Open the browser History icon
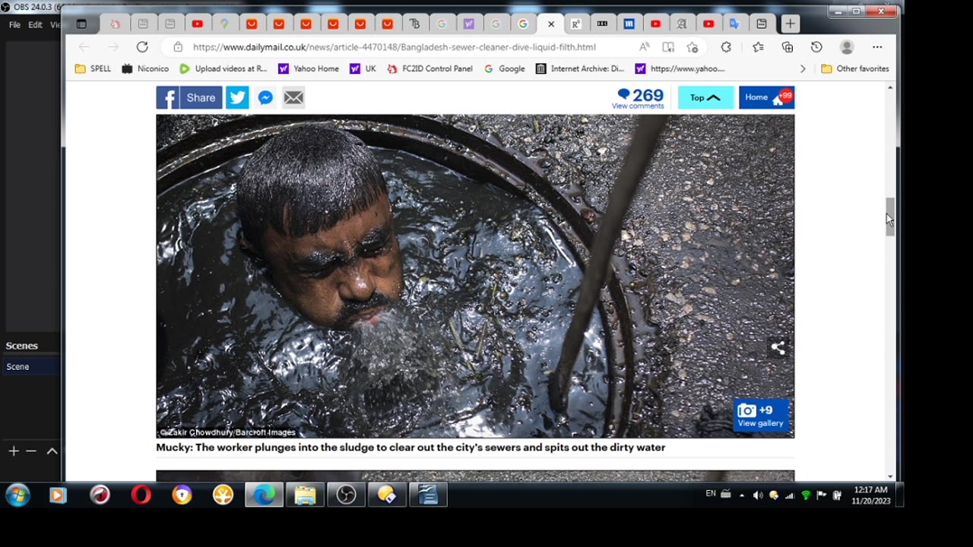Viewport: 973px width, 547px height. coord(816,47)
